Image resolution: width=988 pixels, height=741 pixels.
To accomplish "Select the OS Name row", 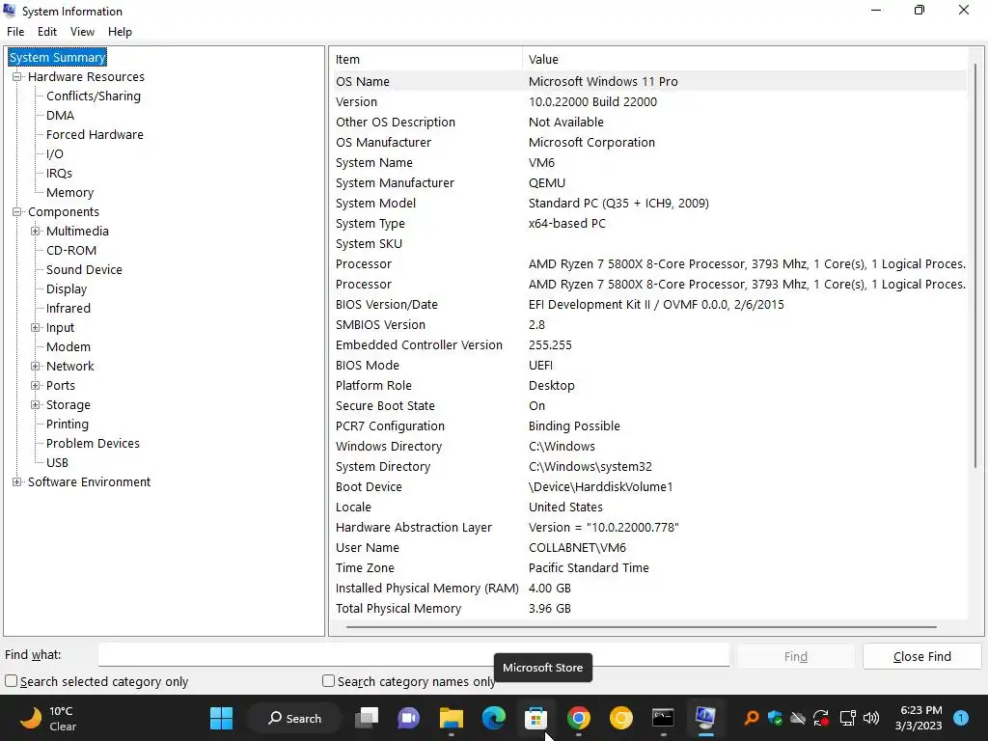I will [649, 81].
